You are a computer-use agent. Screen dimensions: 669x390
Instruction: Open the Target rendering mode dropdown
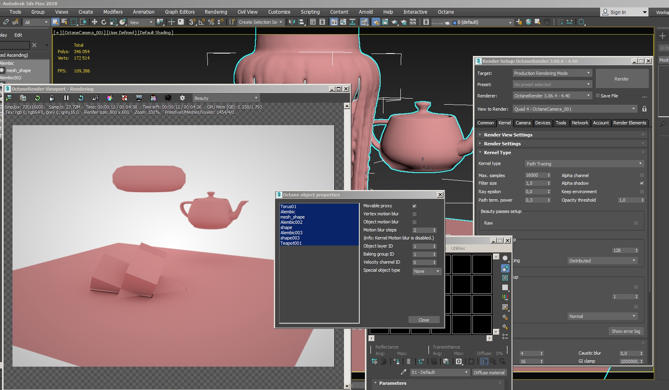click(552, 73)
